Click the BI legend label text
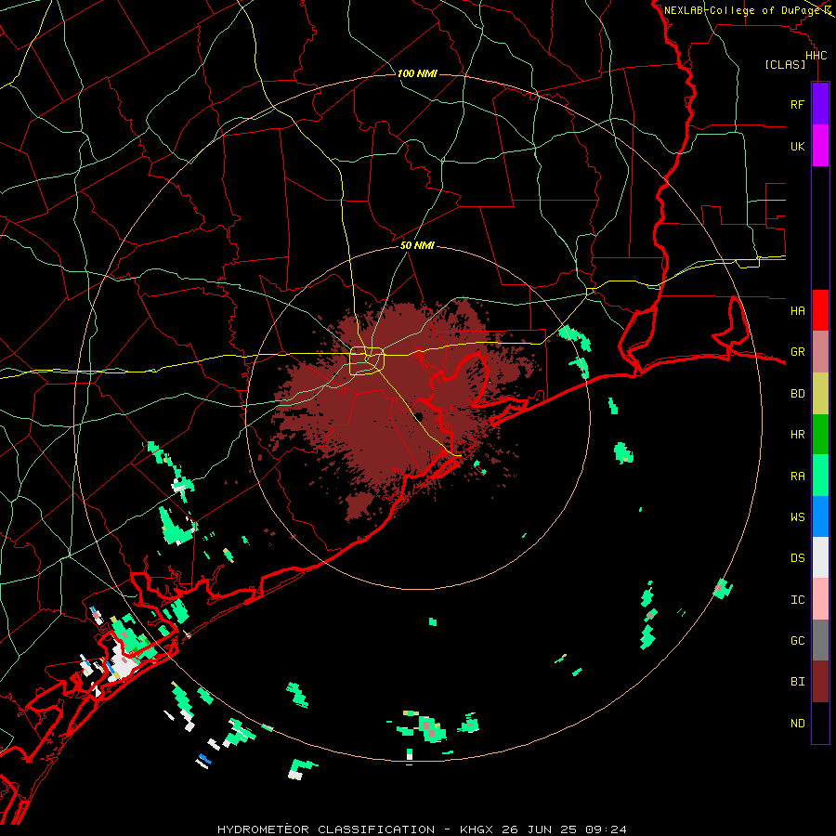The height and width of the screenshot is (836, 836). coord(797,682)
